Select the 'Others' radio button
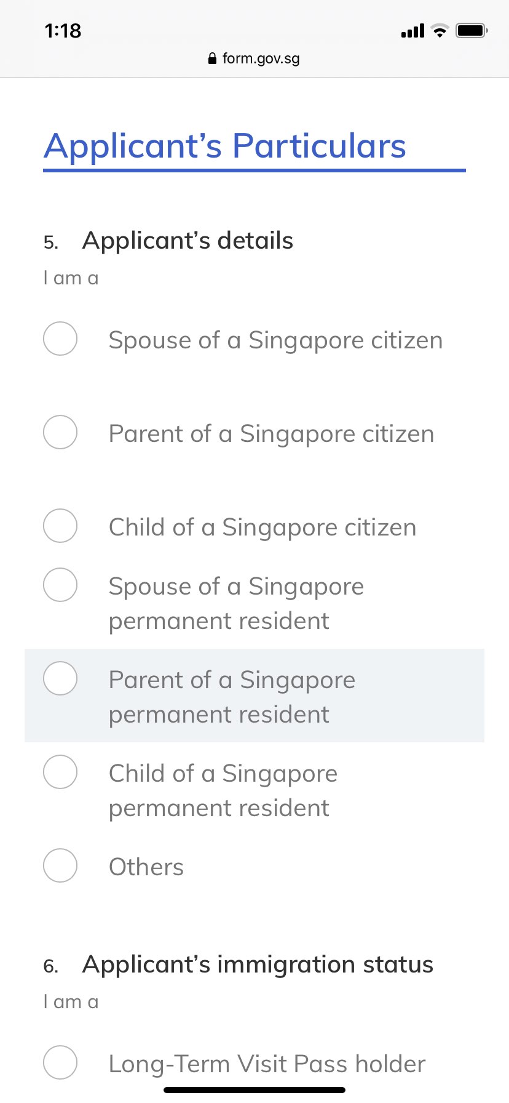509x1103 pixels. (60, 865)
